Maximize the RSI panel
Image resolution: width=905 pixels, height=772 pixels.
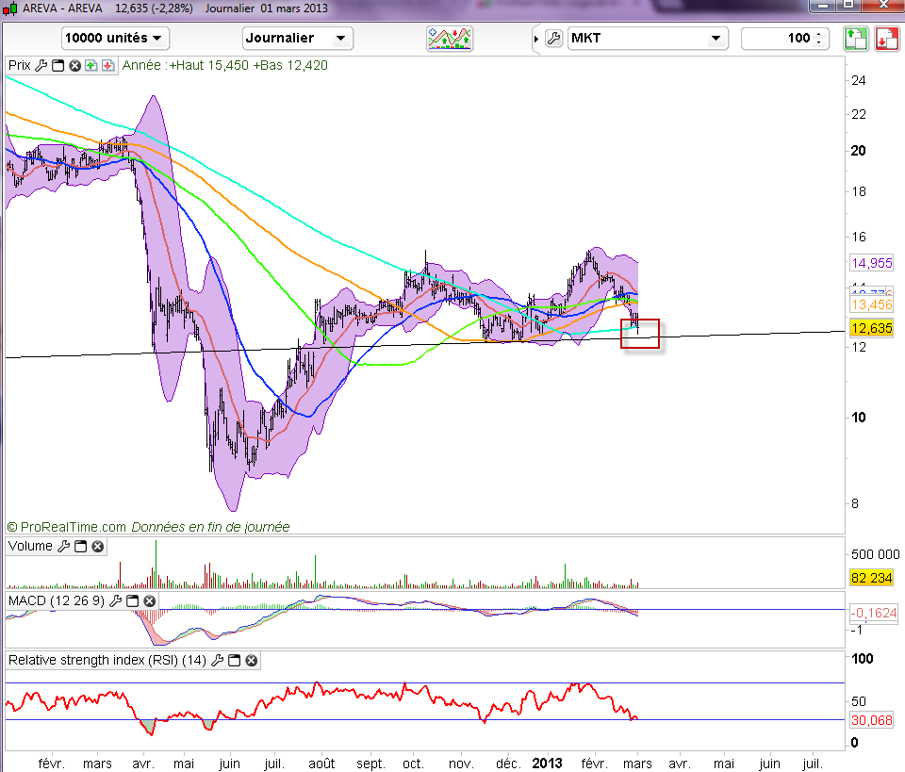[234, 661]
